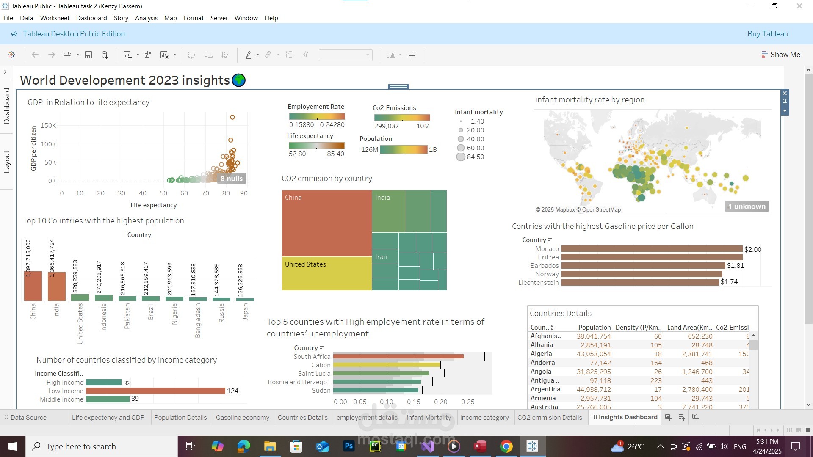
Task: Click the Highlight pen toolbar icon
Action: point(249,55)
